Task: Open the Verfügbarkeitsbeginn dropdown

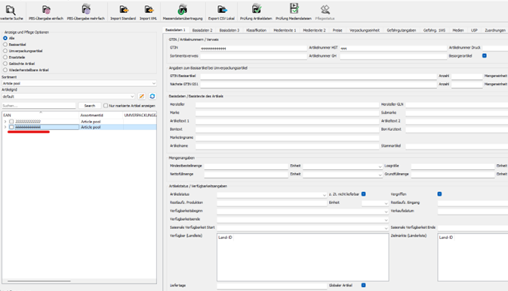Action: 303,211
